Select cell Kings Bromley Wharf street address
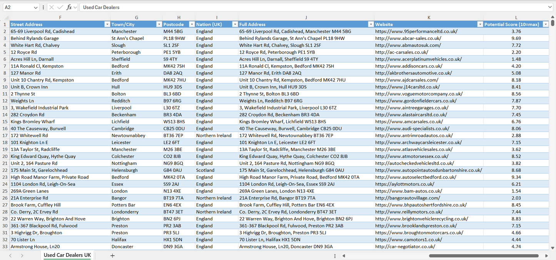The width and height of the screenshot is (556, 260). pyautogui.click(x=60, y=122)
